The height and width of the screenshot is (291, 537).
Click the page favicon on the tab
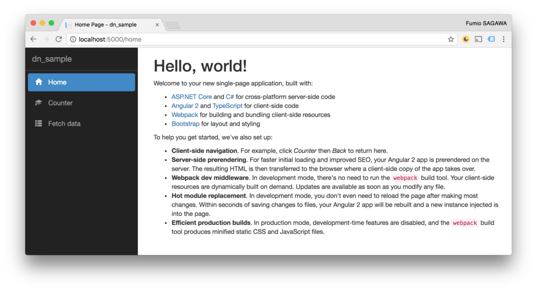pos(69,25)
